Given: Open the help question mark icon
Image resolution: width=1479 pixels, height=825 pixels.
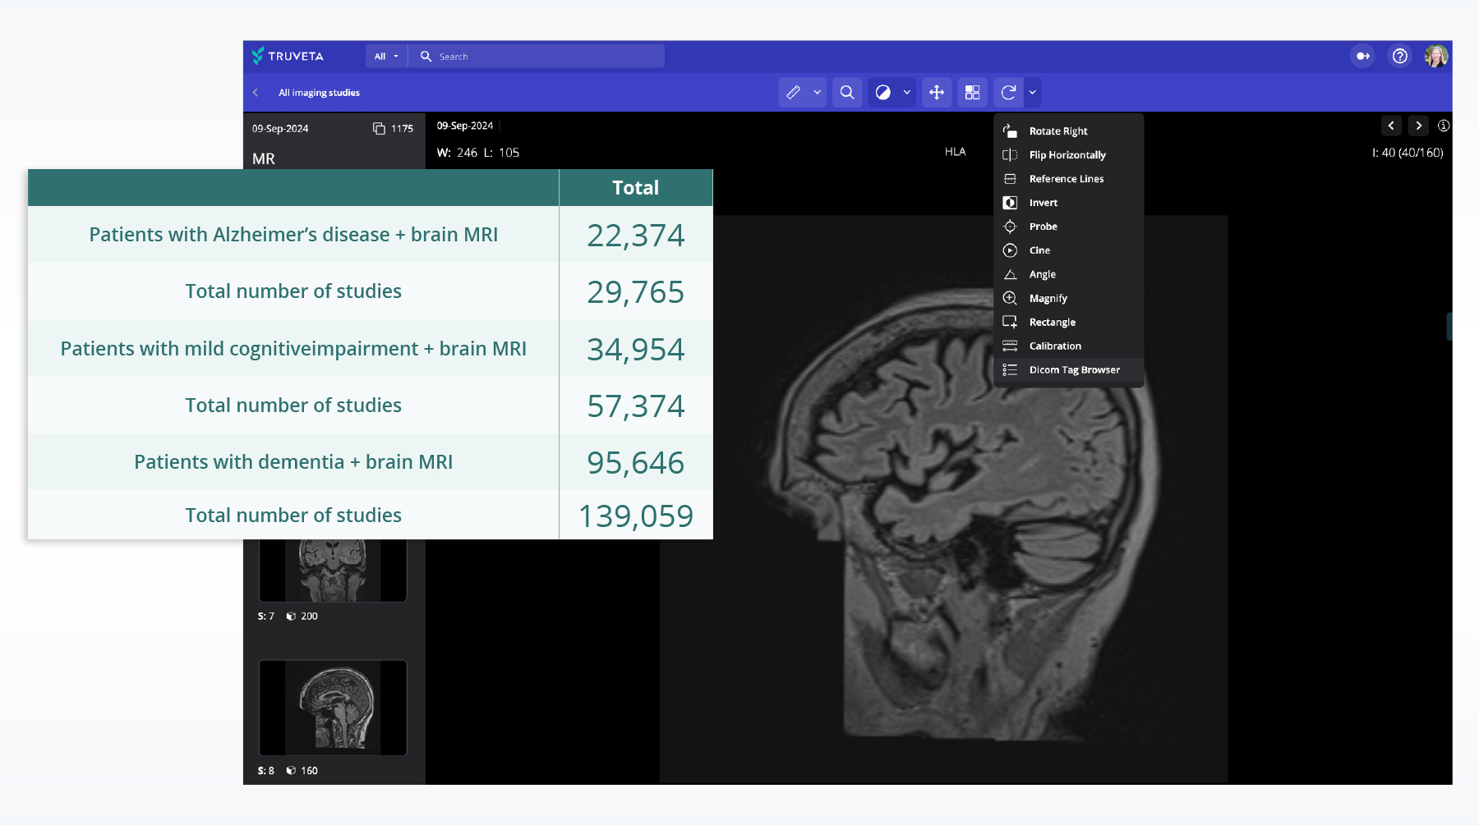Looking at the screenshot, I should click(1399, 56).
